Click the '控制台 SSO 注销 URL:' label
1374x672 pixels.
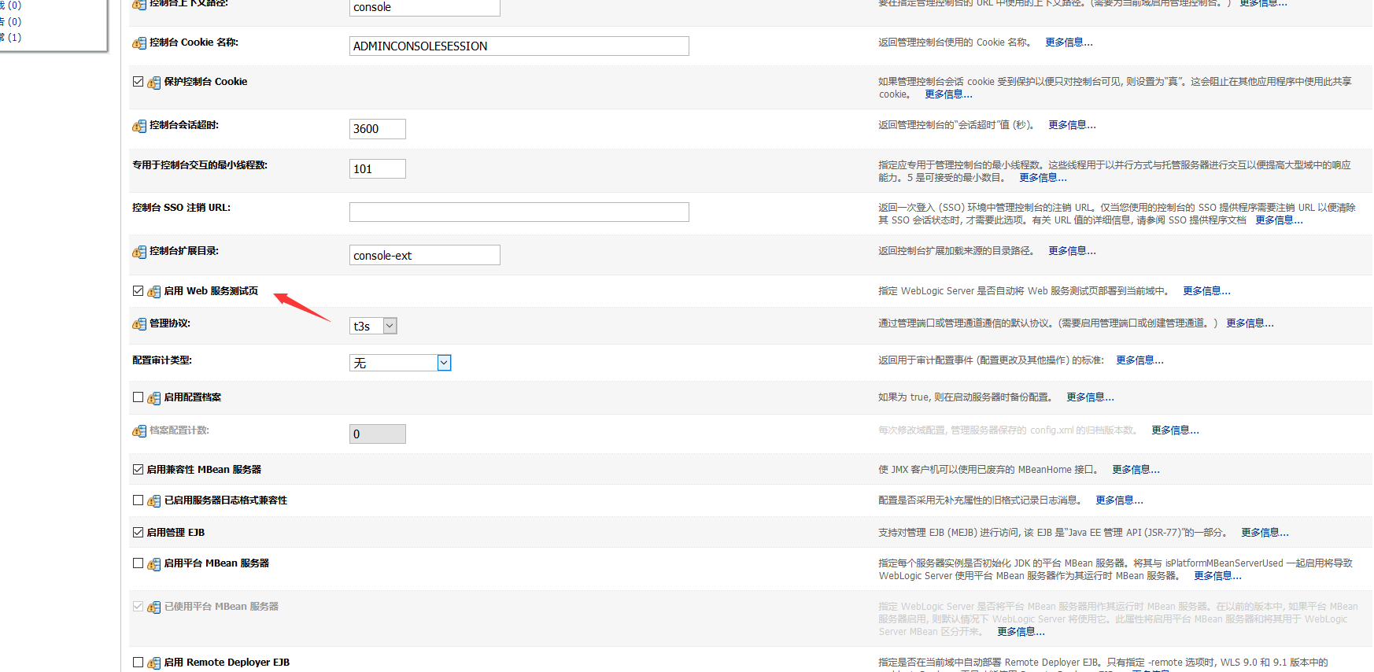click(x=181, y=208)
